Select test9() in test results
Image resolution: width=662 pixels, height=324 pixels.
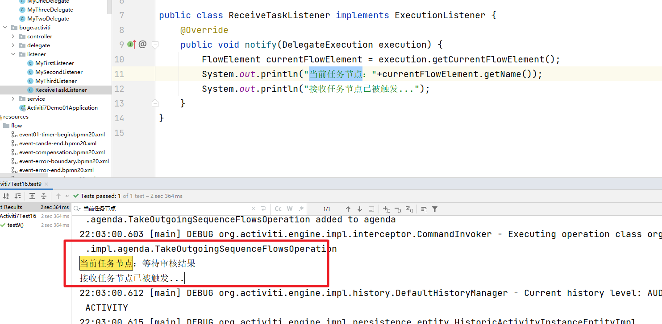click(x=16, y=225)
